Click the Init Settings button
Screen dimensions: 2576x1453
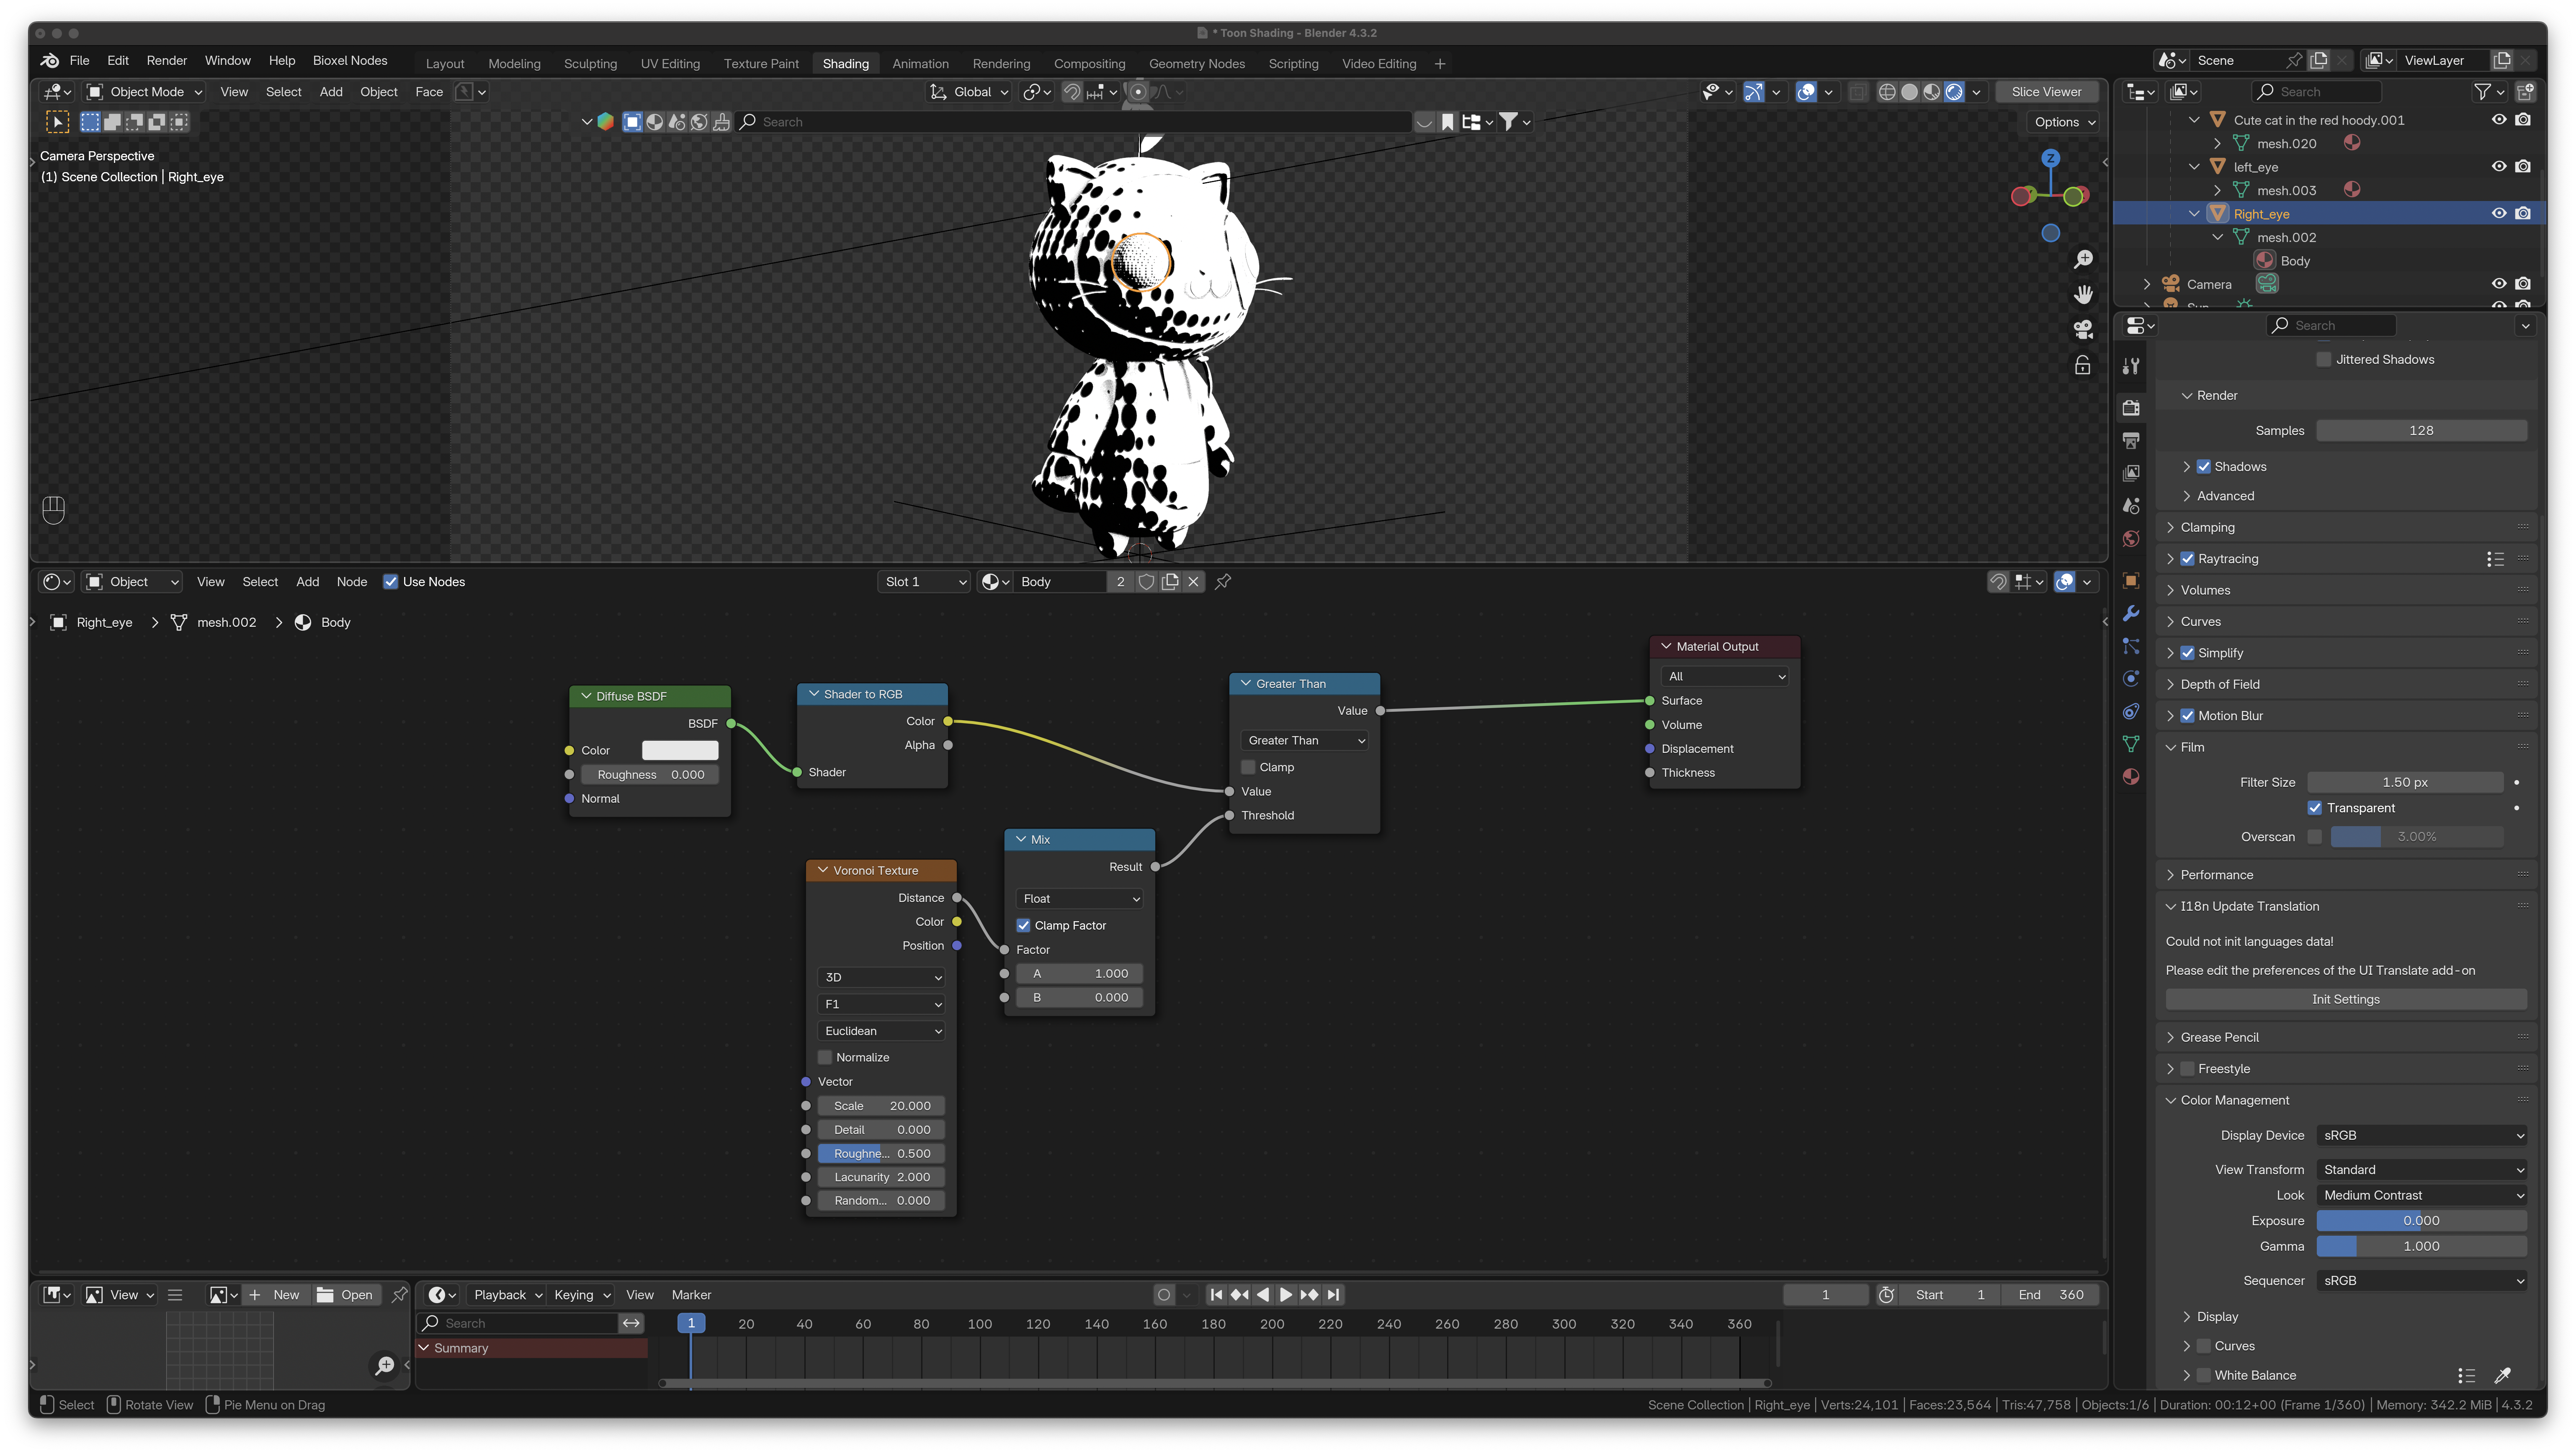2346,1000
